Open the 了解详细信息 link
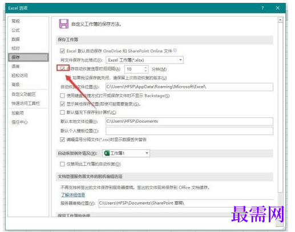 tap(73, 194)
